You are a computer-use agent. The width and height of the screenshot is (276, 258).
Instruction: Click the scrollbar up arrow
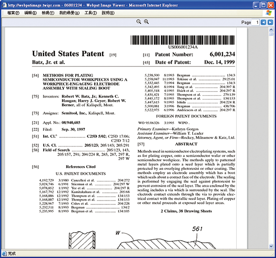(x=271, y=30)
